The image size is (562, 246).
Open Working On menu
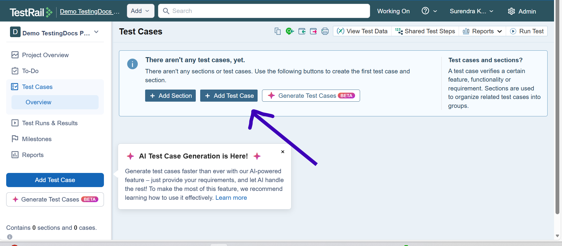[393, 11]
